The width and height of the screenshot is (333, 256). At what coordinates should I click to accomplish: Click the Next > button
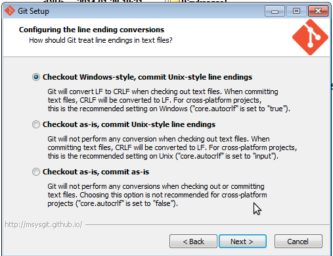242,242
